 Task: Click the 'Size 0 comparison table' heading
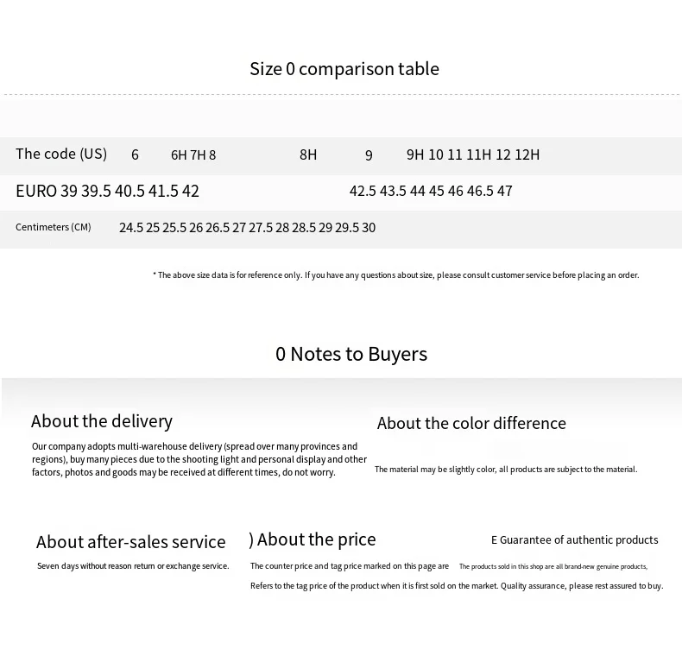click(x=344, y=69)
